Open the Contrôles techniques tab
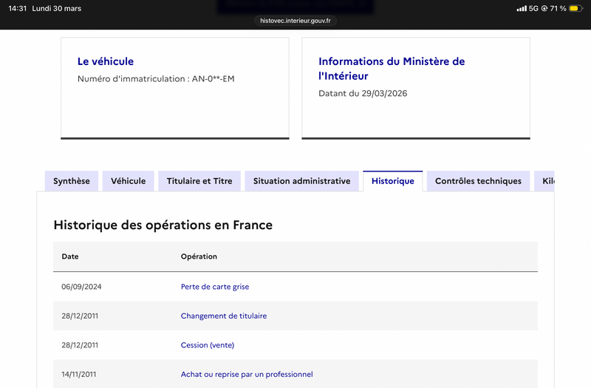The image size is (591, 388). 478,181
